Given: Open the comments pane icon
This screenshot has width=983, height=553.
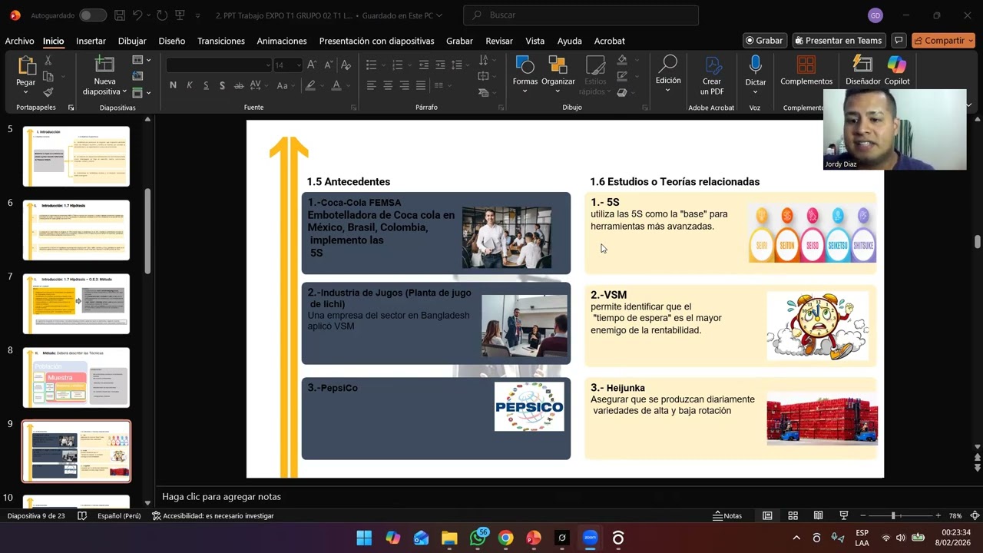Looking at the screenshot, I should 898,41.
